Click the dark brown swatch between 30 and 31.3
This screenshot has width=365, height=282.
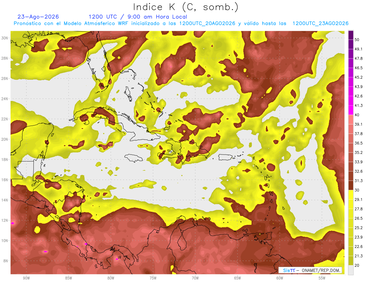click(351, 185)
